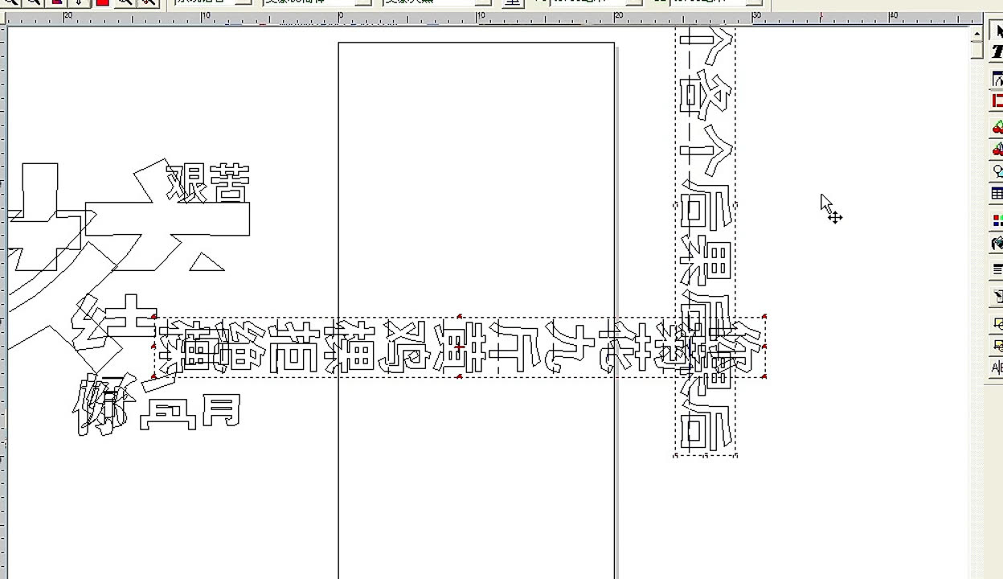Open the font name dropdown arrow
1003x579 pixels.
click(363, 2)
